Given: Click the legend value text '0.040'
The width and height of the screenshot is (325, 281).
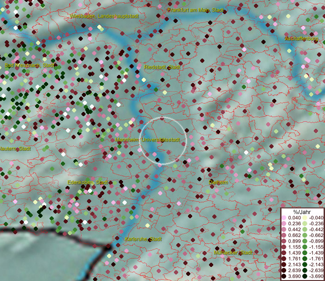Looking at the screenshot, I should [294, 218].
